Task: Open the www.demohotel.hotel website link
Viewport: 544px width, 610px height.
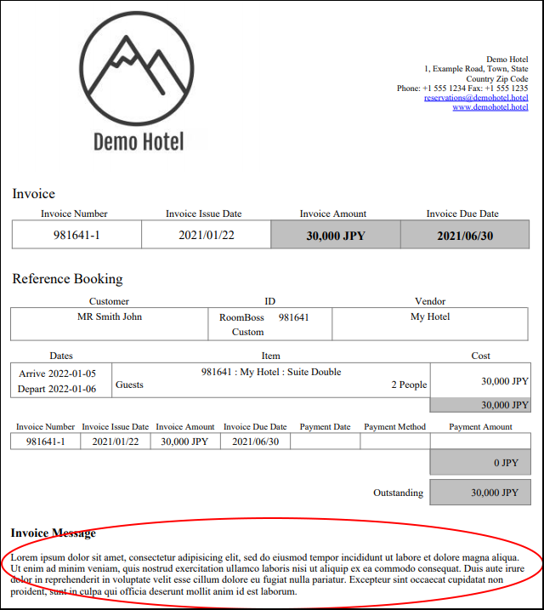Action: pos(490,107)
